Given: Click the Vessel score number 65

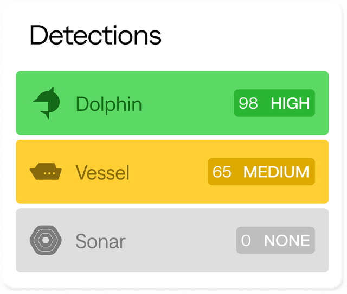Looking at the screenshot, I should [222, 172].
